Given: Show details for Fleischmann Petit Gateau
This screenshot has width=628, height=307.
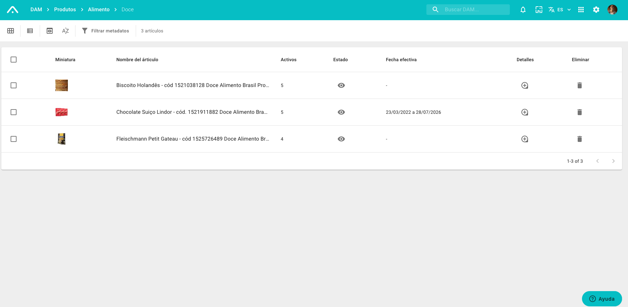Looking at the screenshot, I should pos(525,139).
